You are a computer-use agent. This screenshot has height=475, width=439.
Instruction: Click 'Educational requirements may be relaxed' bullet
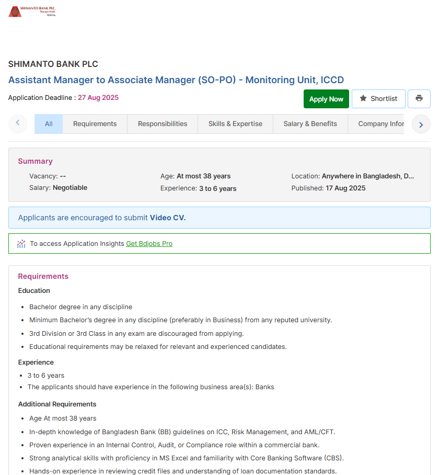click(158, 346)
